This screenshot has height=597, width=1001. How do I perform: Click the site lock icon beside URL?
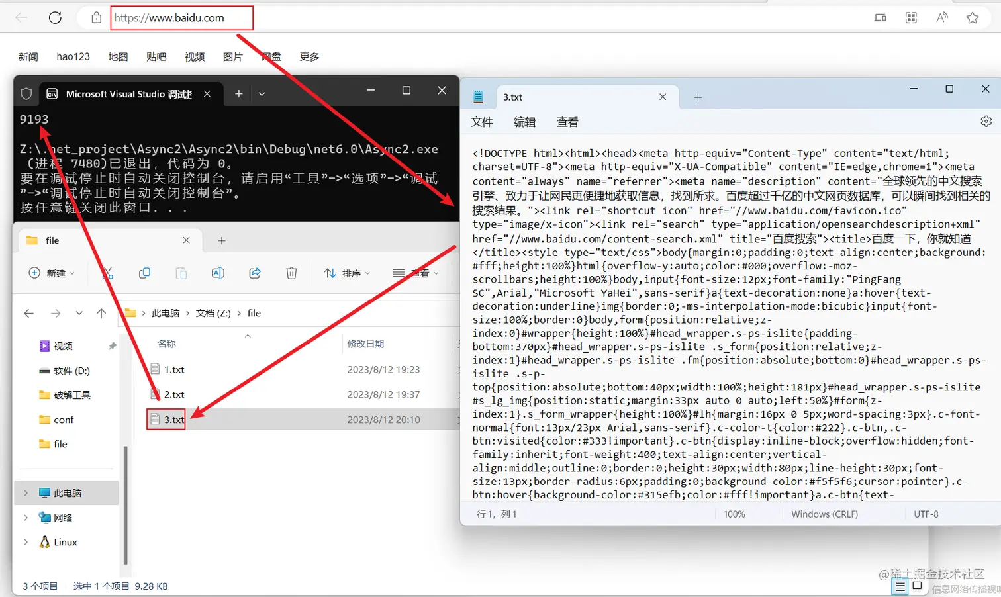pos(97,18)
